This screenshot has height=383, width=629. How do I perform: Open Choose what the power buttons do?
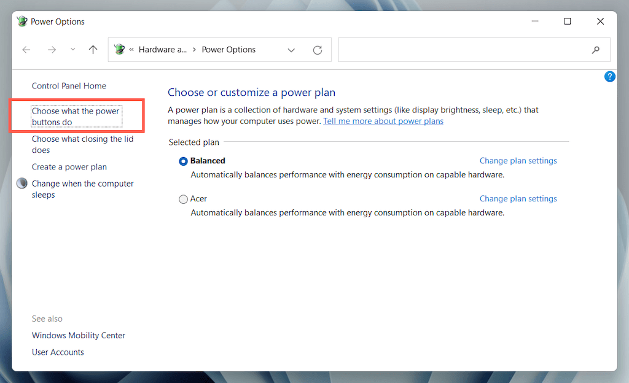coord(76,116)
